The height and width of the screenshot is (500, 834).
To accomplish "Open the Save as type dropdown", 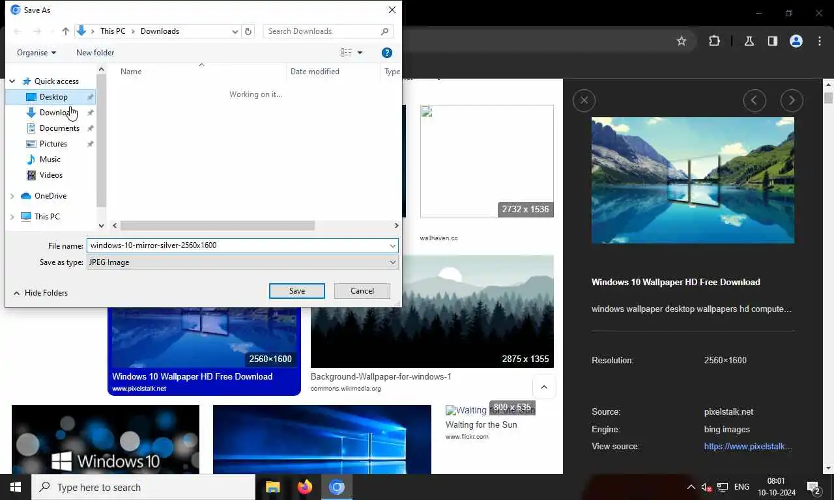I will click(242, 262).
